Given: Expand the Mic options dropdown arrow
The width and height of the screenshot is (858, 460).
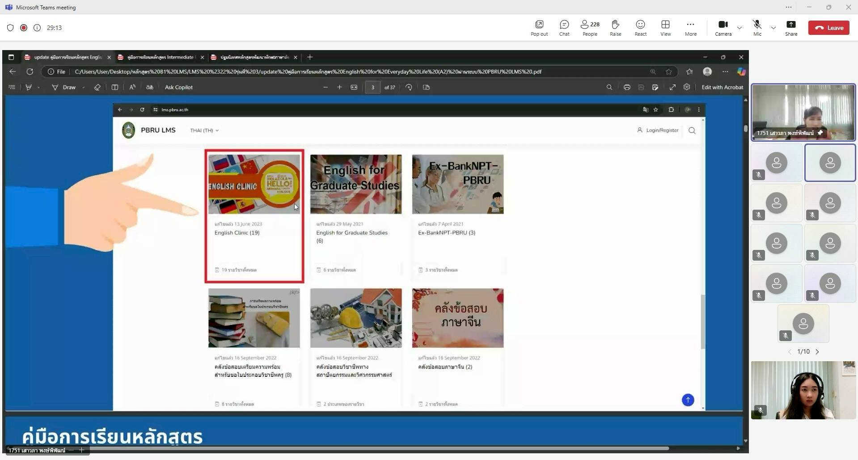Looking at the screenshot, I should [773, 28].
